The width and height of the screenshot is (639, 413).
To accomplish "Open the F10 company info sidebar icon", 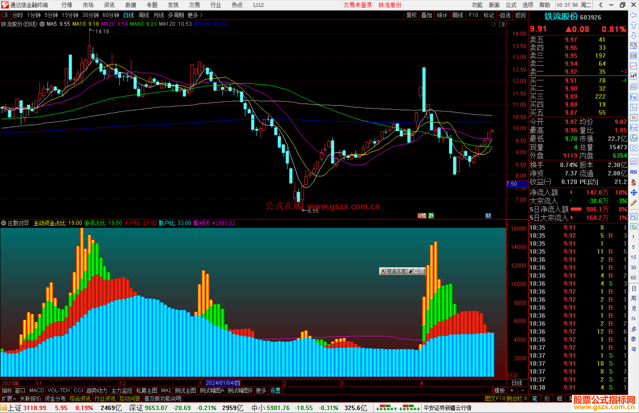I will point(633,97).
